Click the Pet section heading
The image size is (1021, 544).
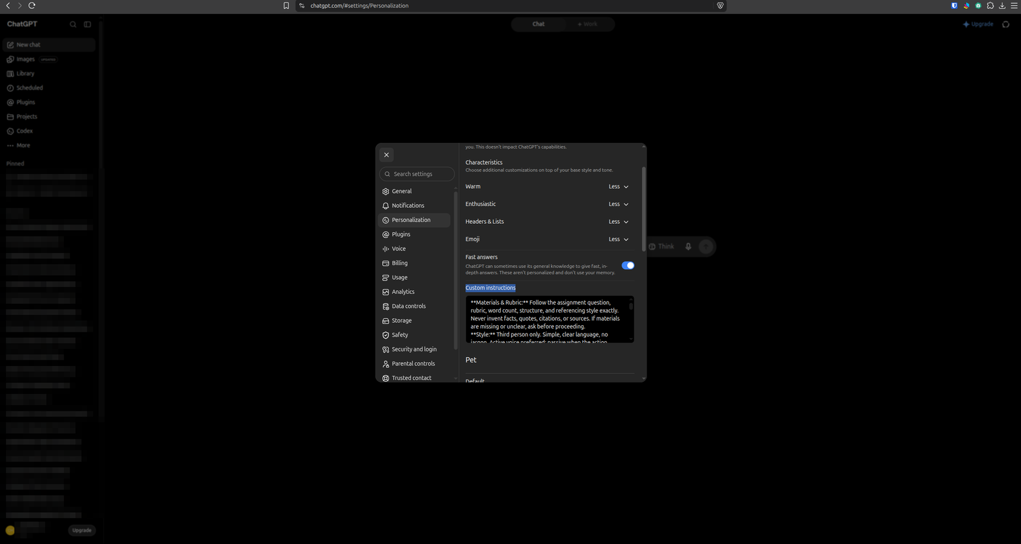471,360
